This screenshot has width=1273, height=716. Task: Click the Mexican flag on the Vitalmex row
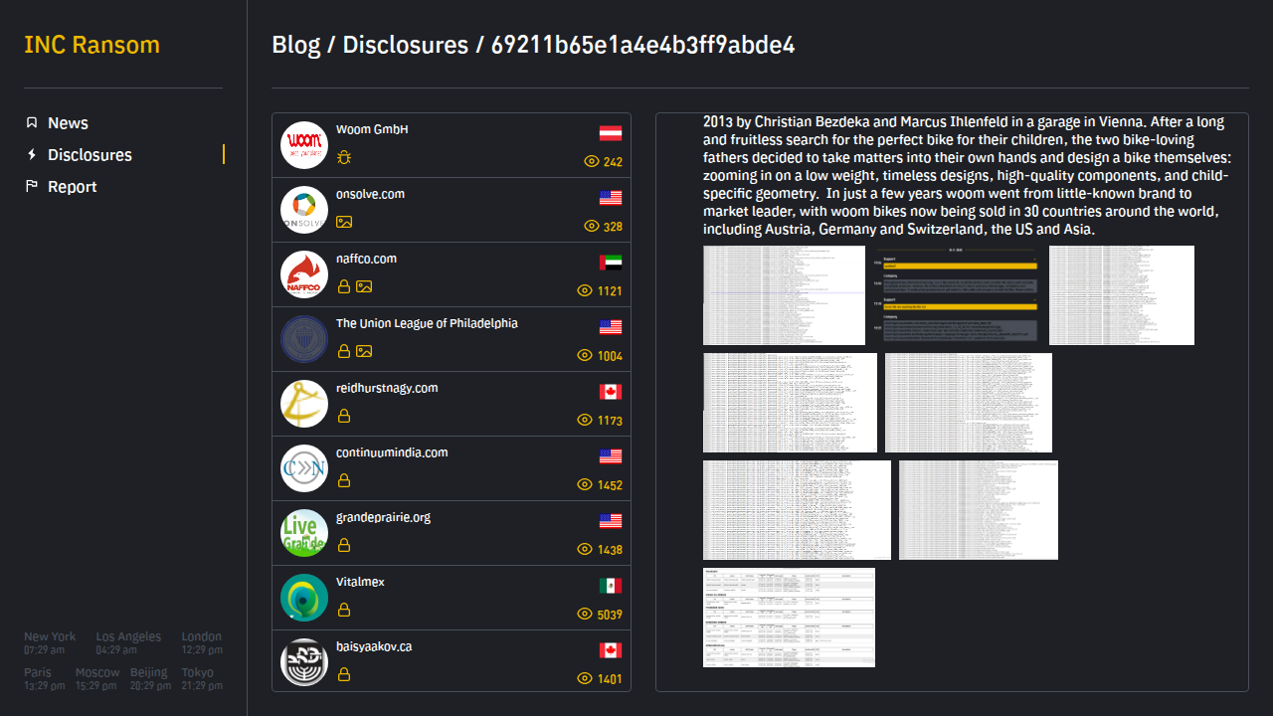610,586
